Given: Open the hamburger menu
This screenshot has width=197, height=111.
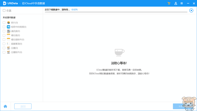Looking at the screenshot, I should click(182, 3).
